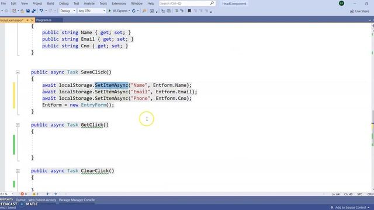374x210 pixels.
Task: Click the Cno property name
Action: pos(85,46)
